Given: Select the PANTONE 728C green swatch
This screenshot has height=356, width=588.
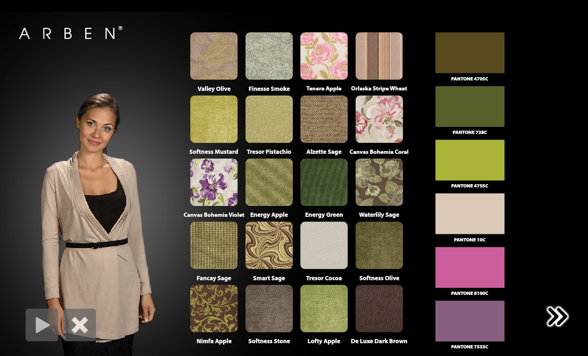Looking at the screenshot, I should [x=470, y=107].
